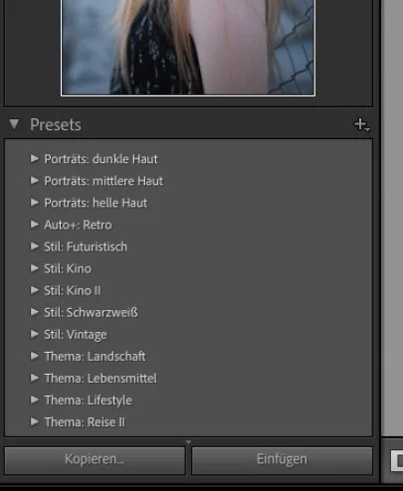Expand Stil: Vintage arrow

point(35,334)
